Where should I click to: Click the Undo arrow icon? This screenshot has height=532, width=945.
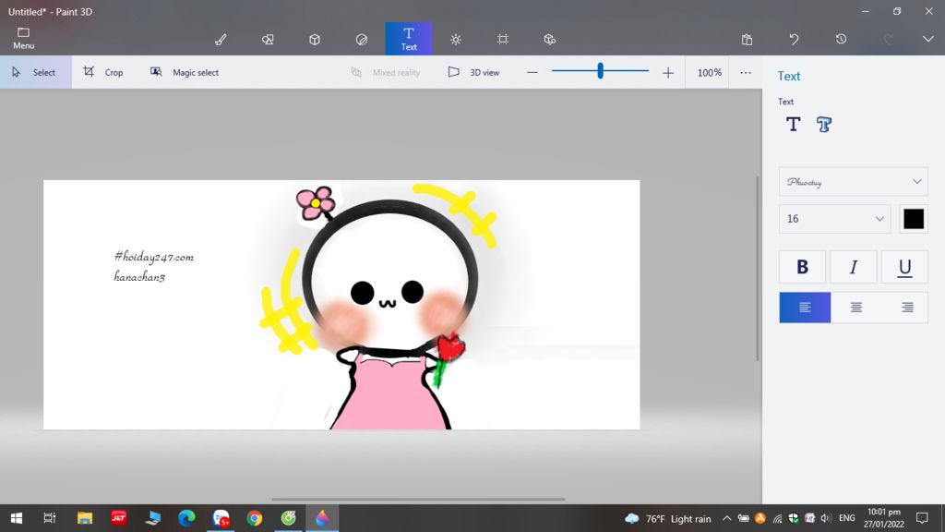794,40
